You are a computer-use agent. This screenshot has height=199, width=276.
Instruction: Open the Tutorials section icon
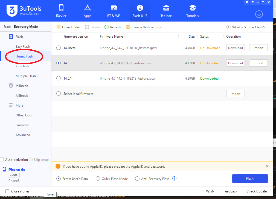(192, 8)
